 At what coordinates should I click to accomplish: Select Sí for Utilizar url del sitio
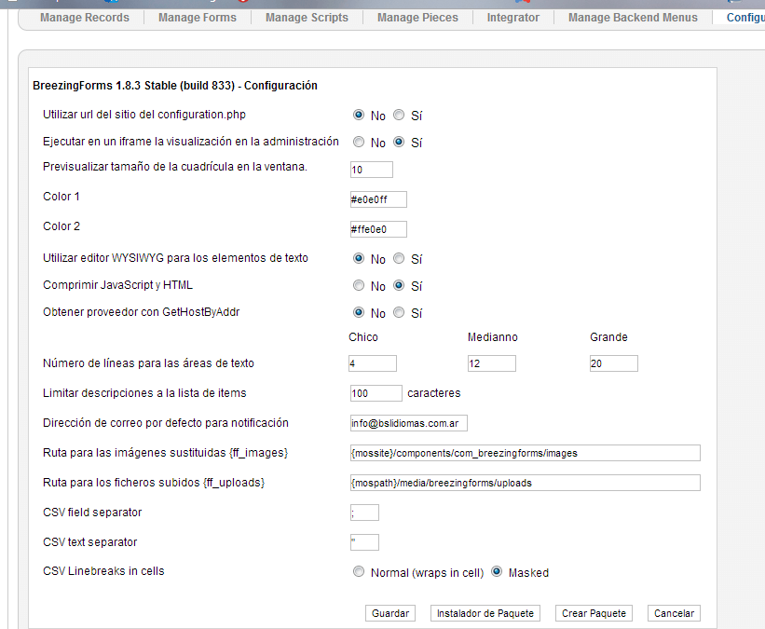399,116
